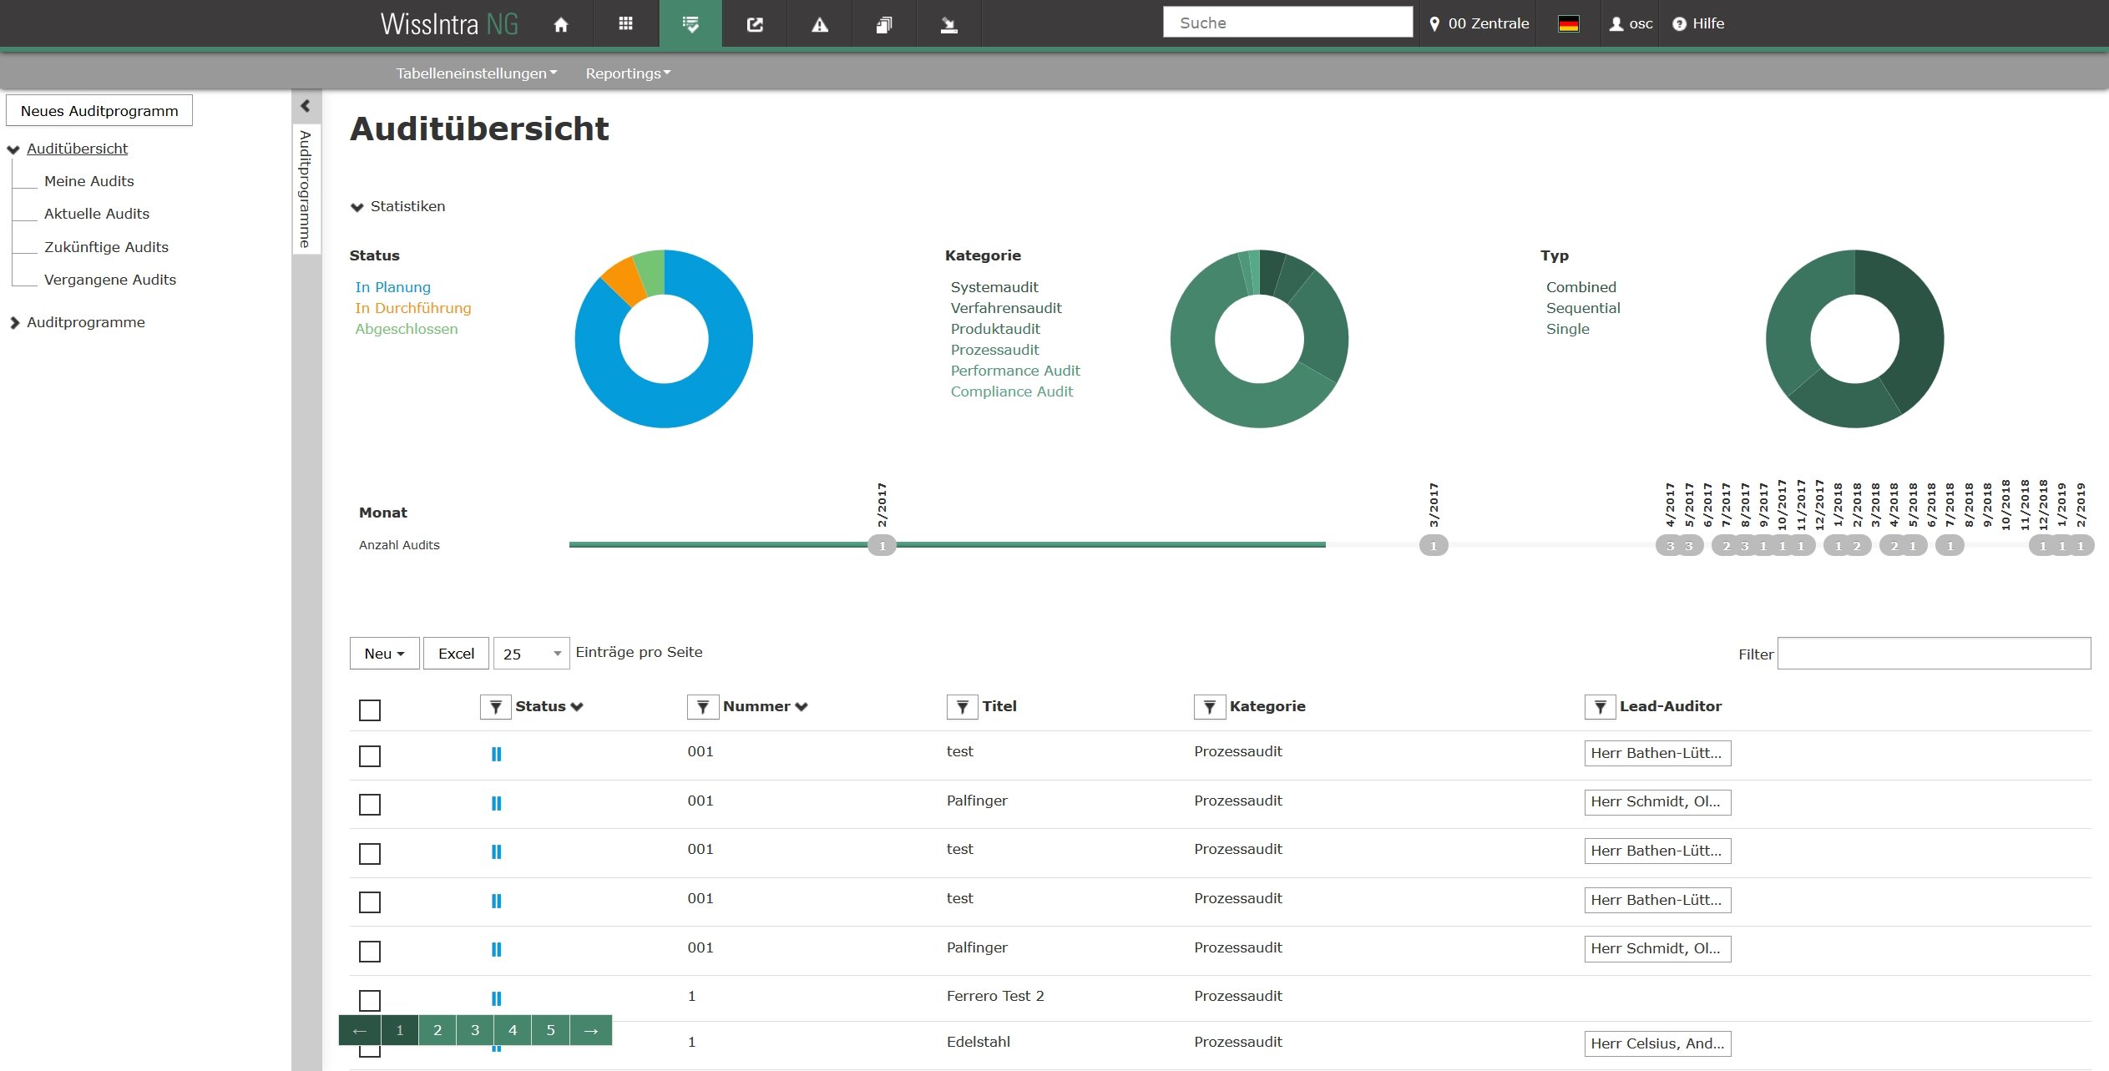Collapse the Statistiken section chevron
This screenshot has height=1071, width=2109.
(x=357, y=207)
